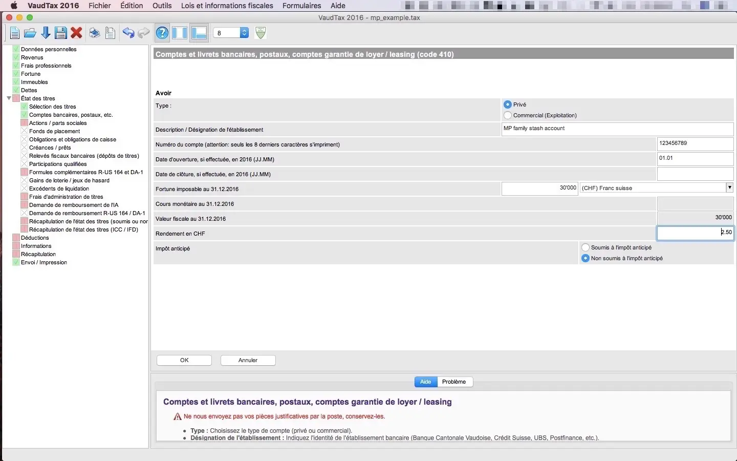Click the red X close-file icon

coord(77,33)
